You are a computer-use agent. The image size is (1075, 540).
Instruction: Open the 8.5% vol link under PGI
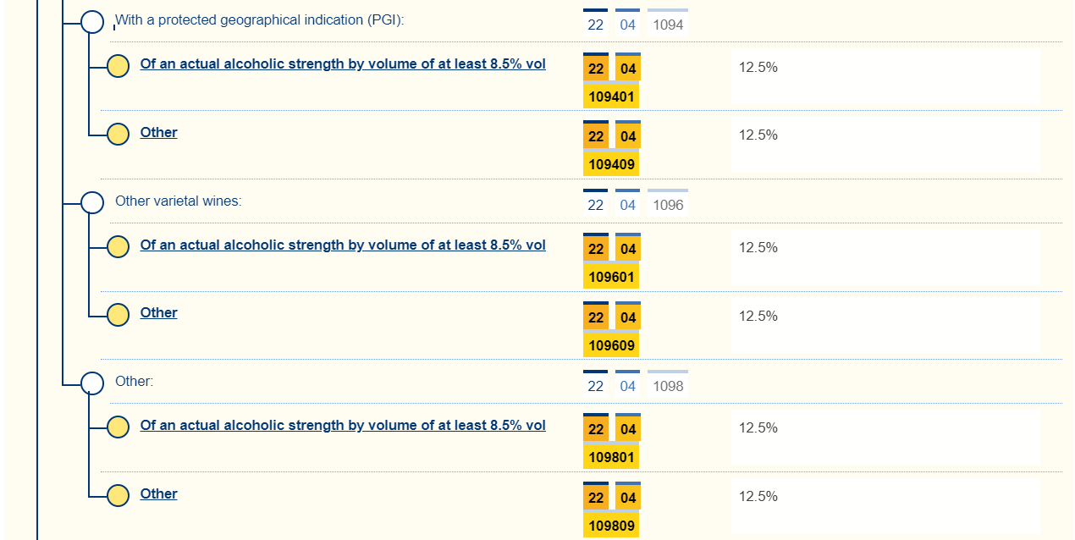pyautogui.click(x=343, y=64)
